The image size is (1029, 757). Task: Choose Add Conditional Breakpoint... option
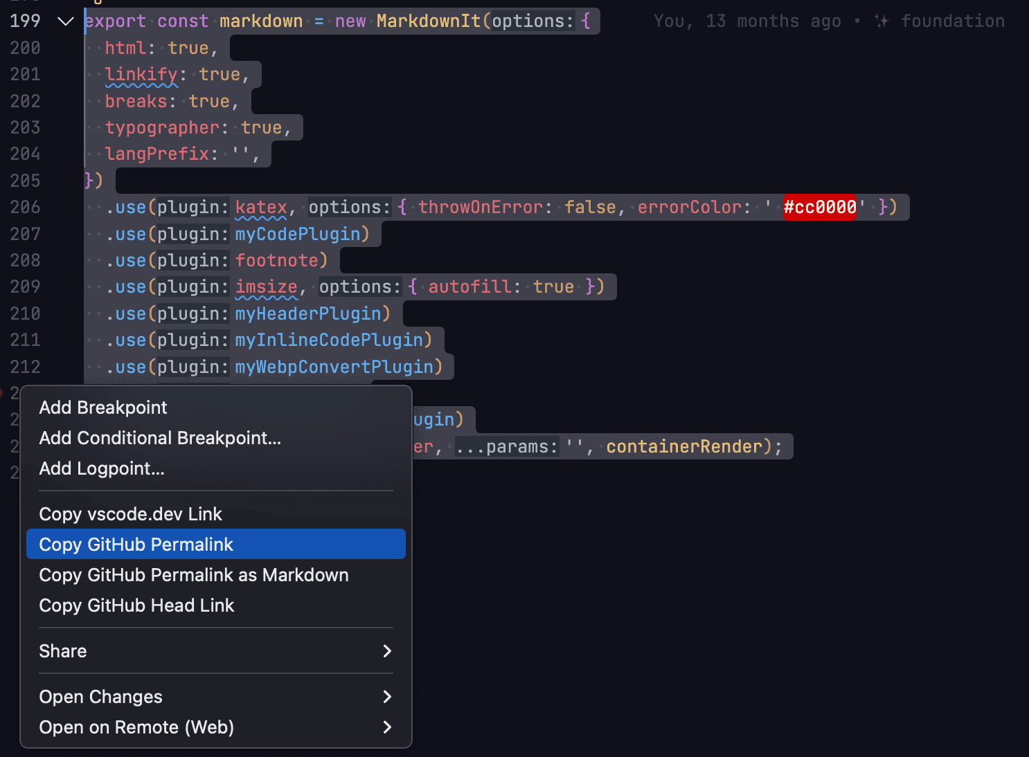(160, 438)
